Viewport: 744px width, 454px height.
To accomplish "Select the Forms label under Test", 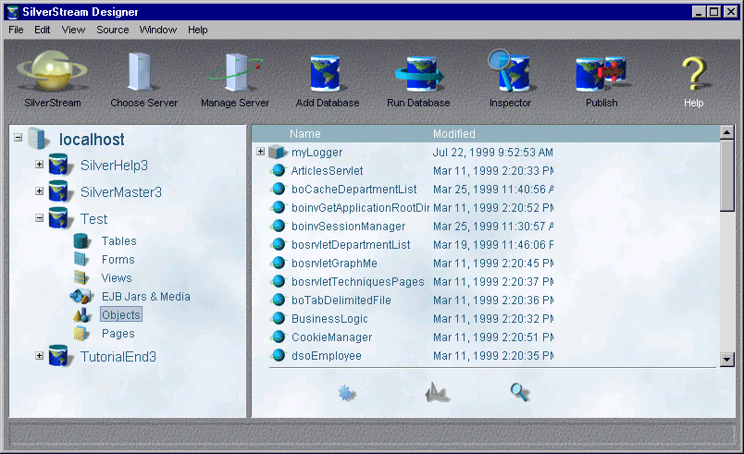I will tap(118, 260).
